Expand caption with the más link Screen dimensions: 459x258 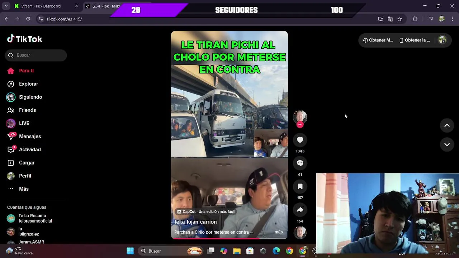[279, 232]
